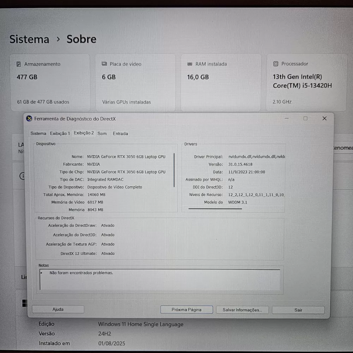
Task: Click the Processador chip icon
Action: pyautogui.click(x=276, y=64)
